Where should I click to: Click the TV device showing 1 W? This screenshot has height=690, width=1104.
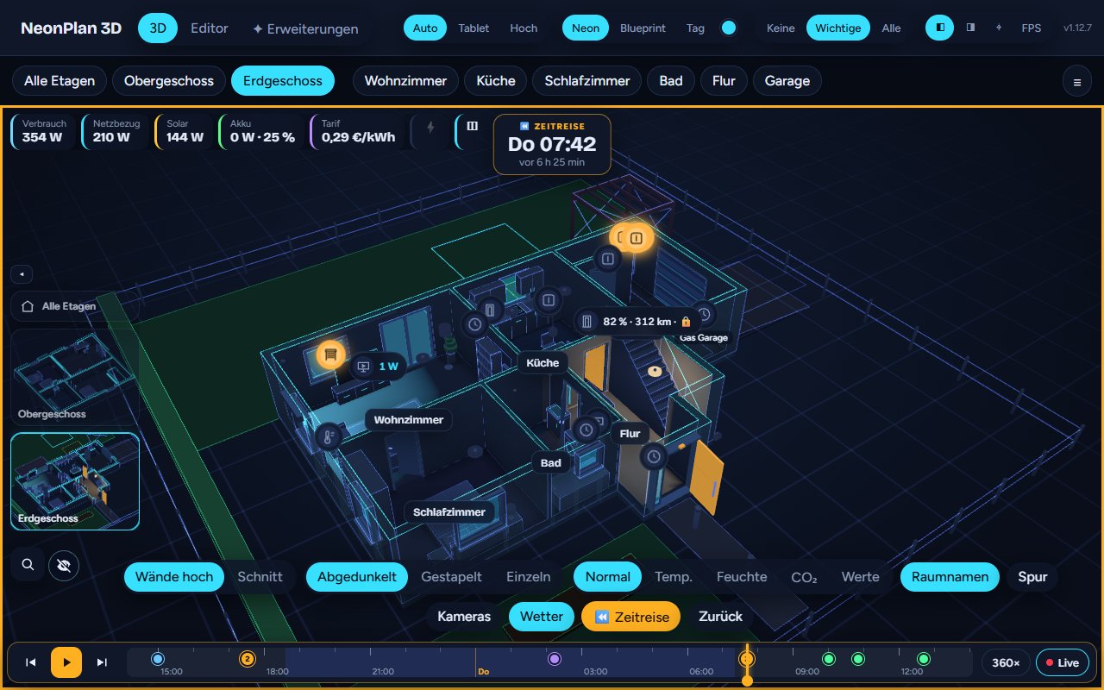click(x=378, y=367)
